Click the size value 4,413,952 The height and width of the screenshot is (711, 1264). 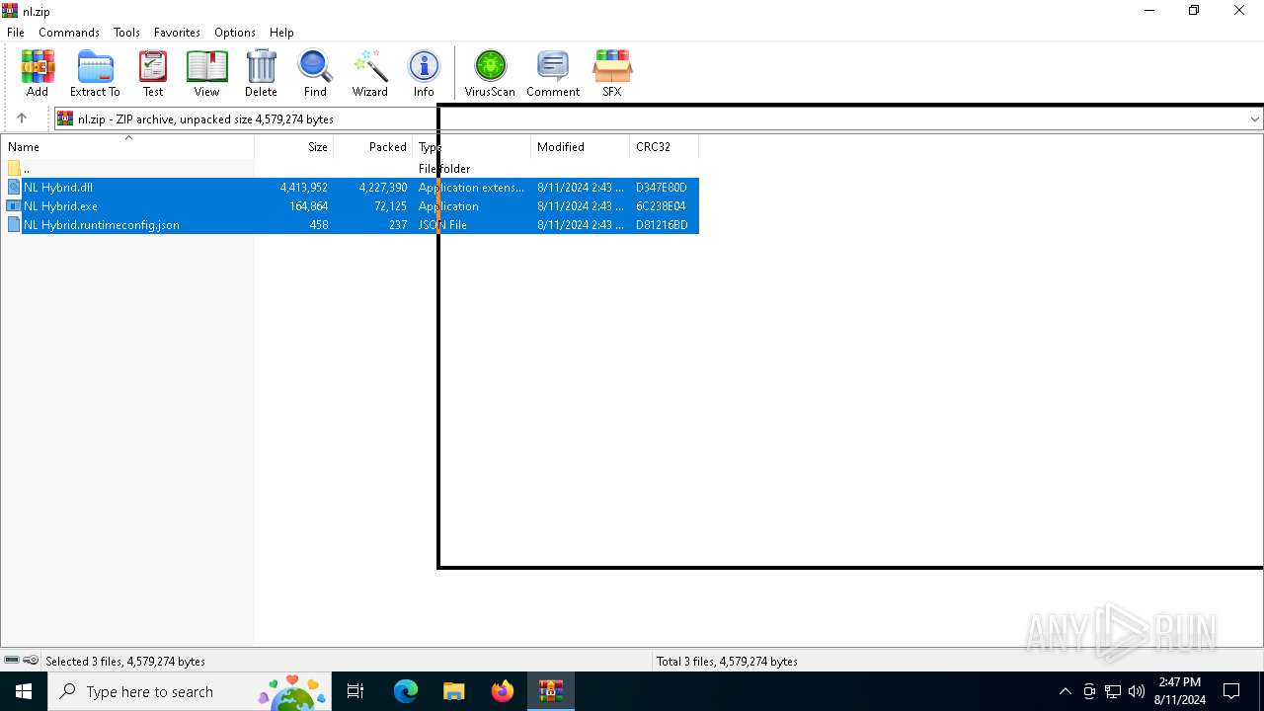pyautogui.click(x=303, y=188)
